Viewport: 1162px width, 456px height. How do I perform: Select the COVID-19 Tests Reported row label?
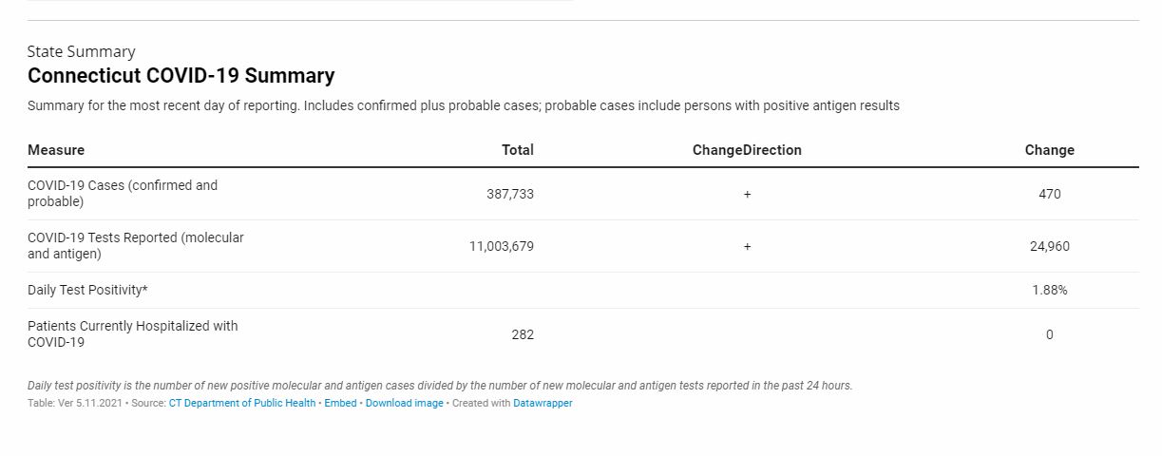tap(136, 246)
